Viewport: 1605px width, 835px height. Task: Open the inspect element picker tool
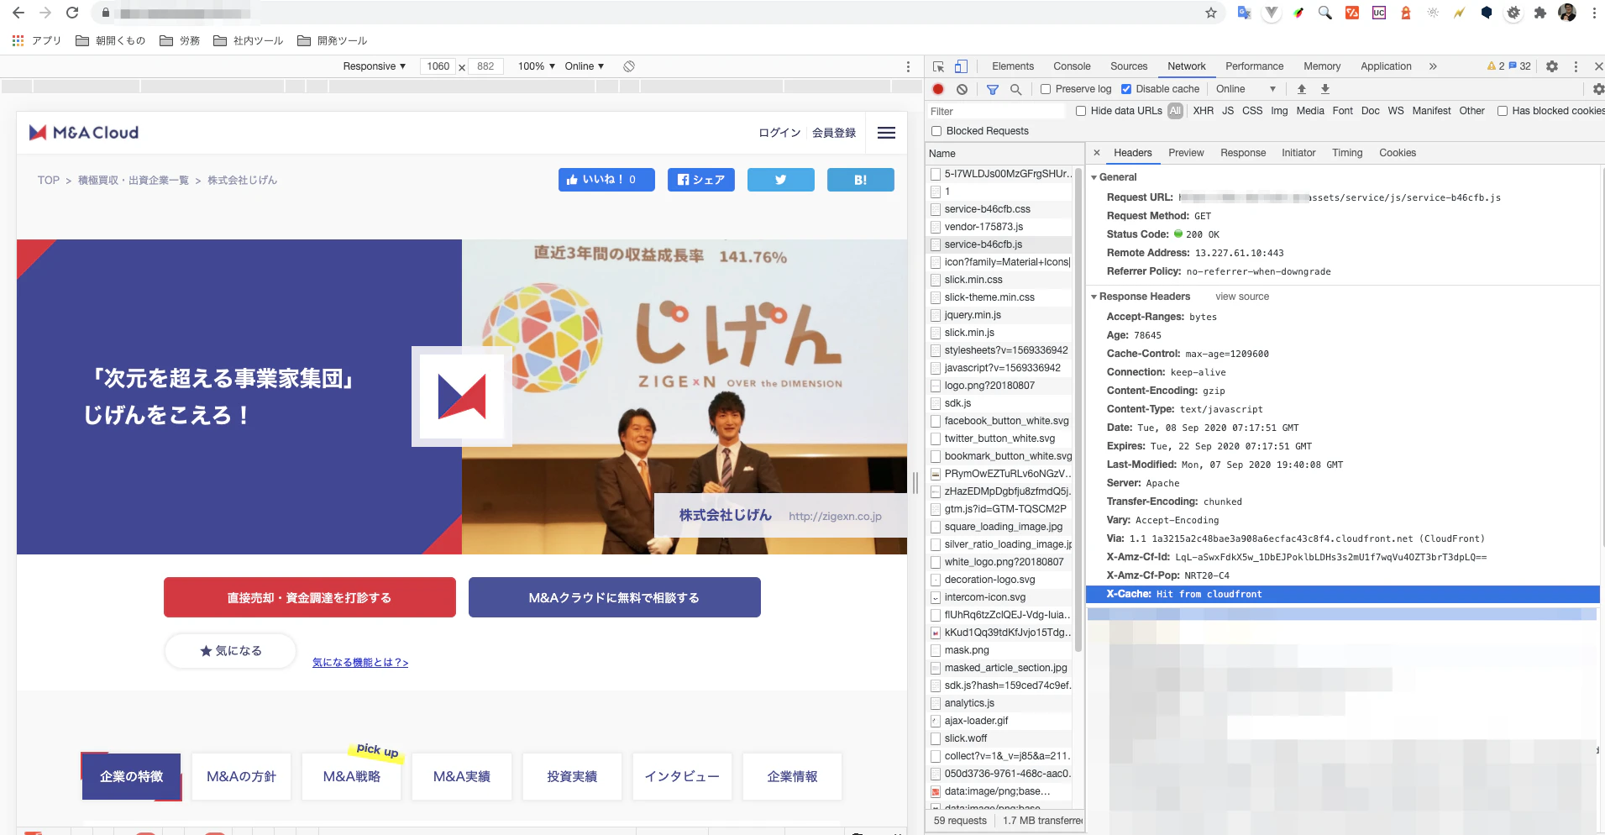tap(938, 66)
